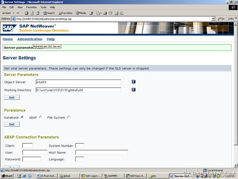238x179 pixels.
Task: Expand the Links toolbar chevron
Action: [x=236, y=18]
